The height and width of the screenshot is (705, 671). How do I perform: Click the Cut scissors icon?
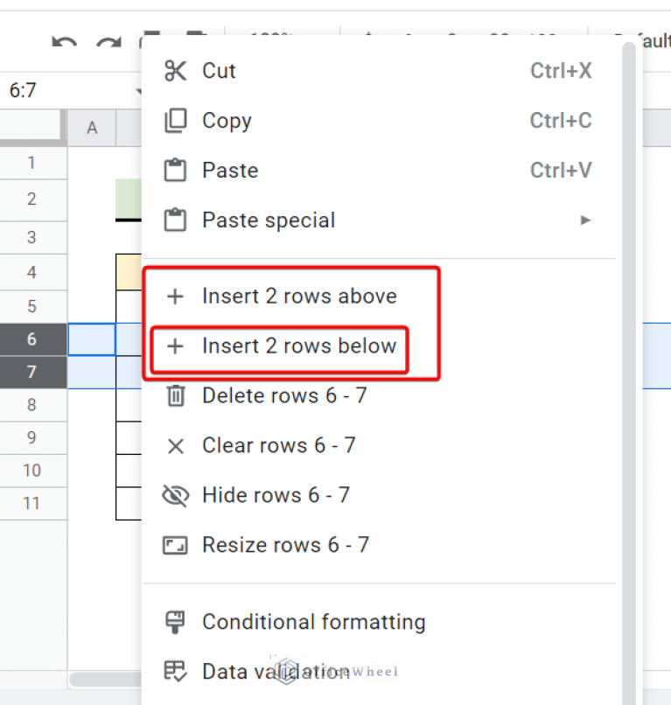click(x=176, y=71)
